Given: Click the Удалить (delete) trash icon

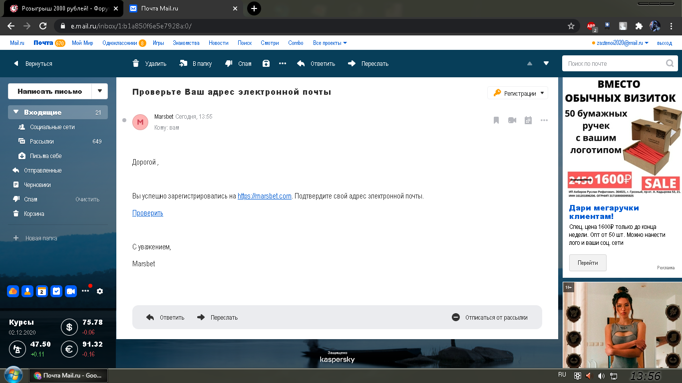Looking at the screenshot, I should point(136,63).
